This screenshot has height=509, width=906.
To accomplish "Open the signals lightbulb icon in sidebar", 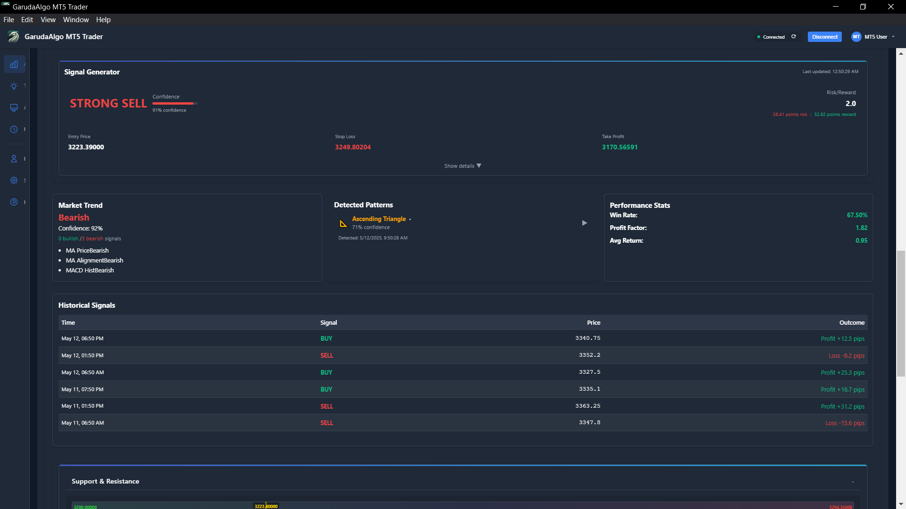I will click(x=14, y=86).
